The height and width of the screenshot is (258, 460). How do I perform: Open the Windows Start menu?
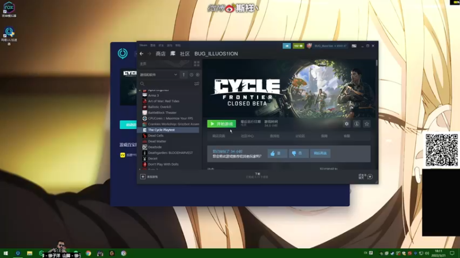(x=6, y=253)
